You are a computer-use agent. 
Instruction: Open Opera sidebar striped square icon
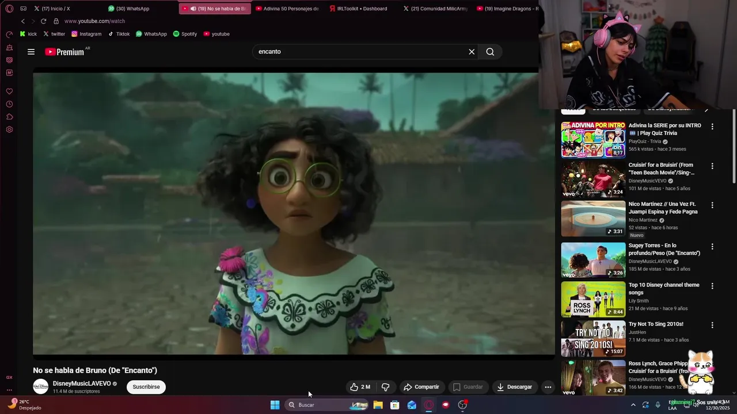pyautogui.click(x=9, y=60)
